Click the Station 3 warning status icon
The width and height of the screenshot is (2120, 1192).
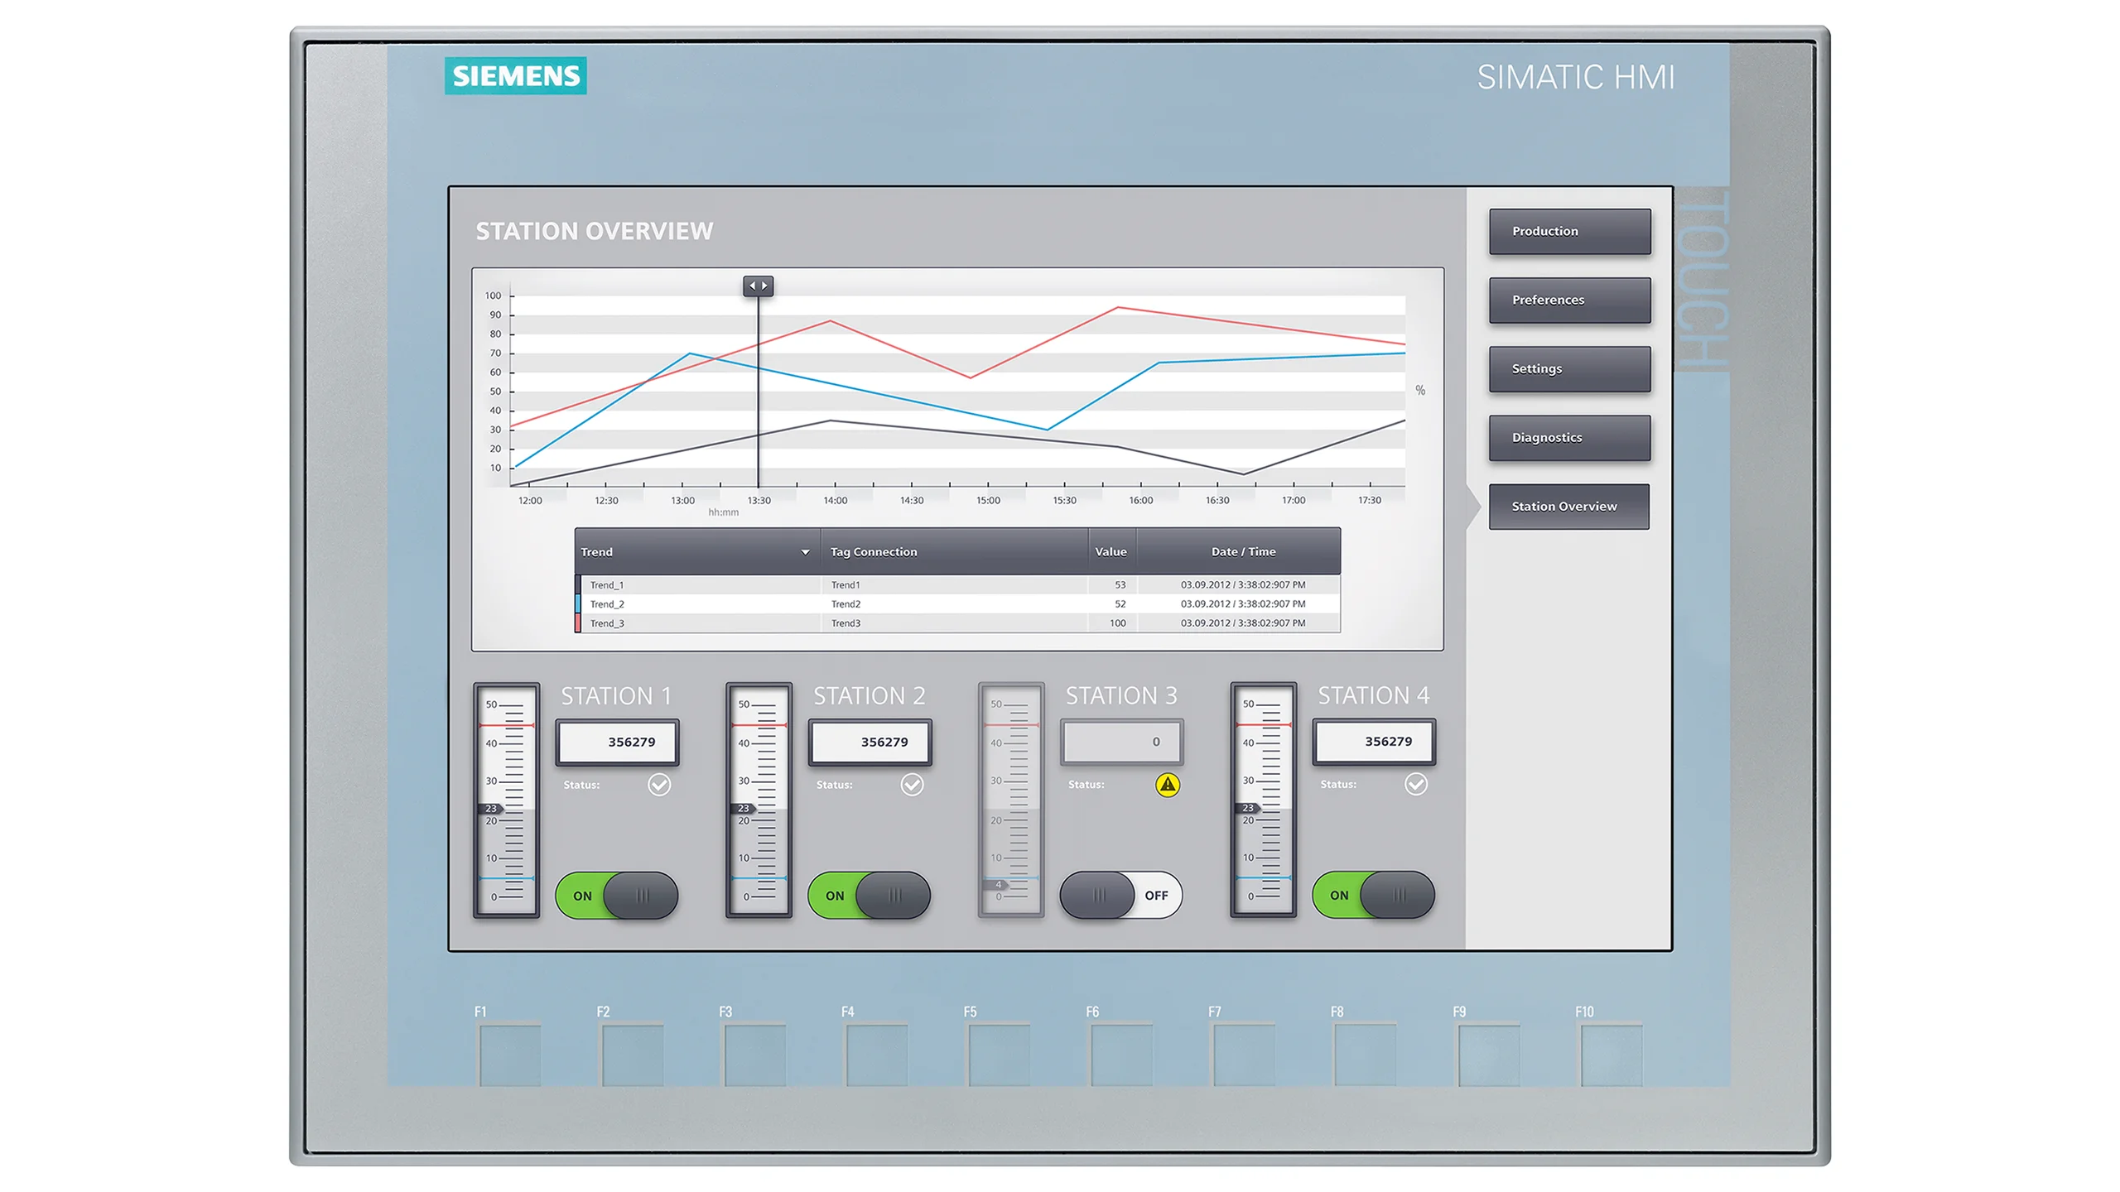[x=1168, y=786]
